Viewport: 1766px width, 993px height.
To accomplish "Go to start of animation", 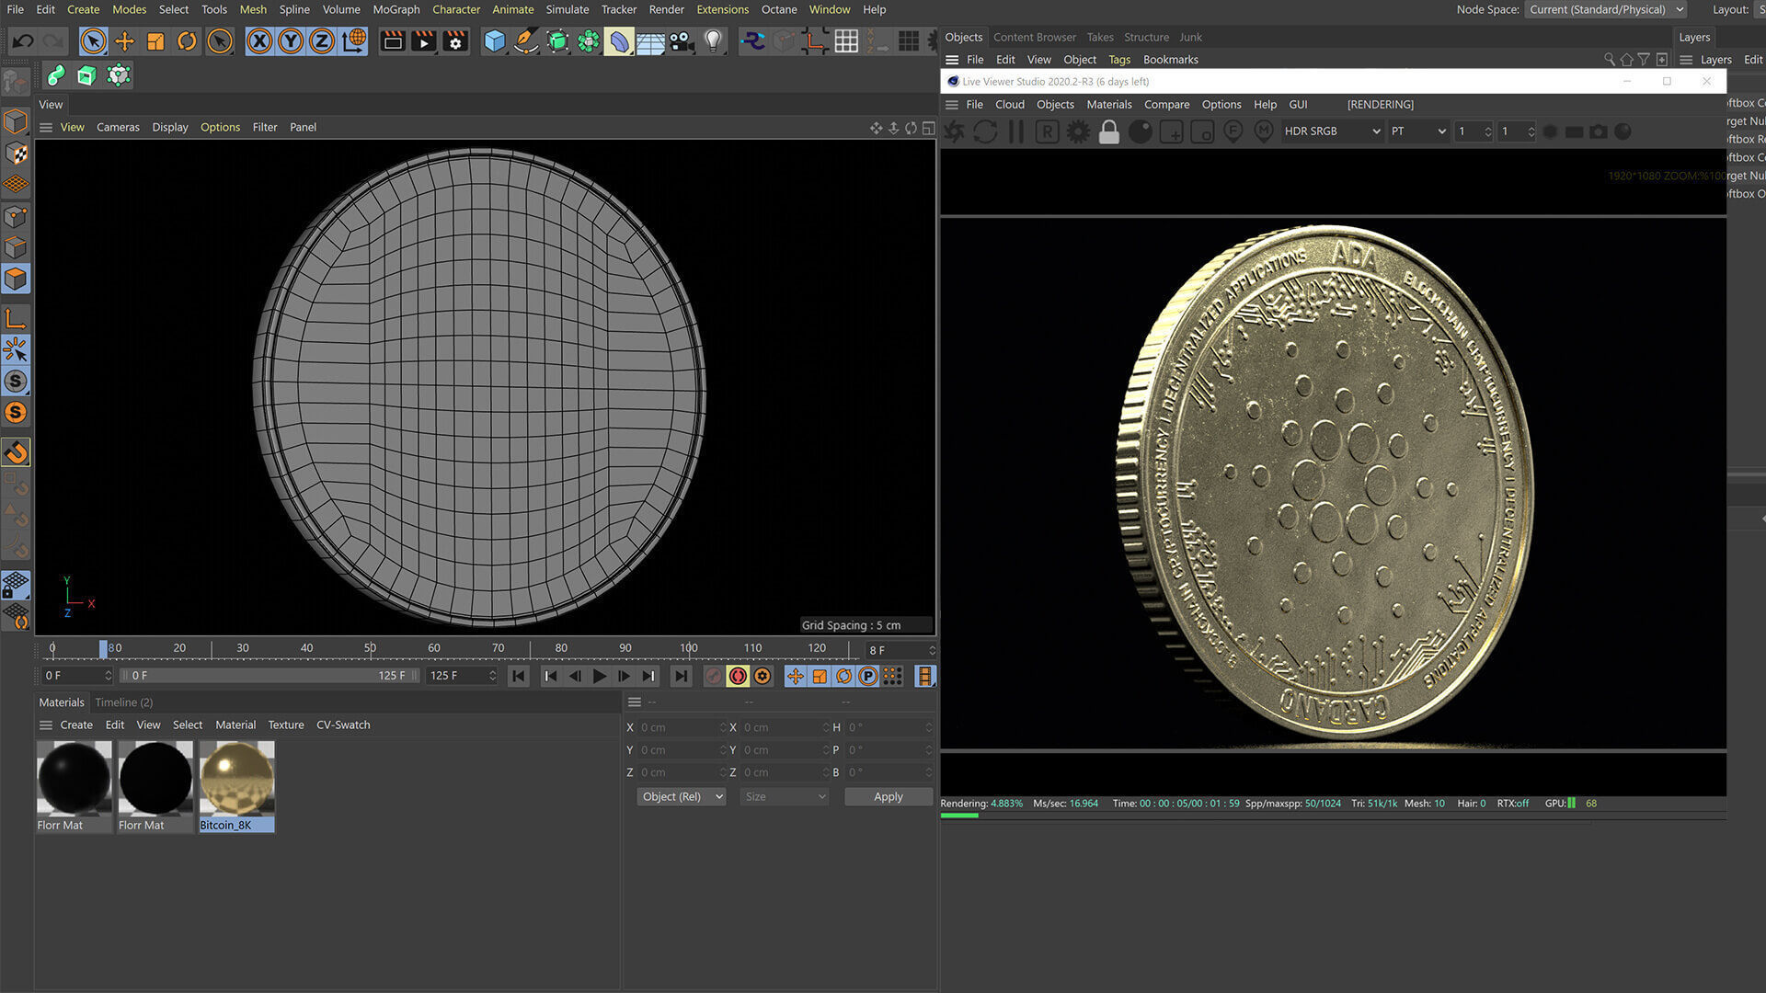I will [x=518, y=677].
